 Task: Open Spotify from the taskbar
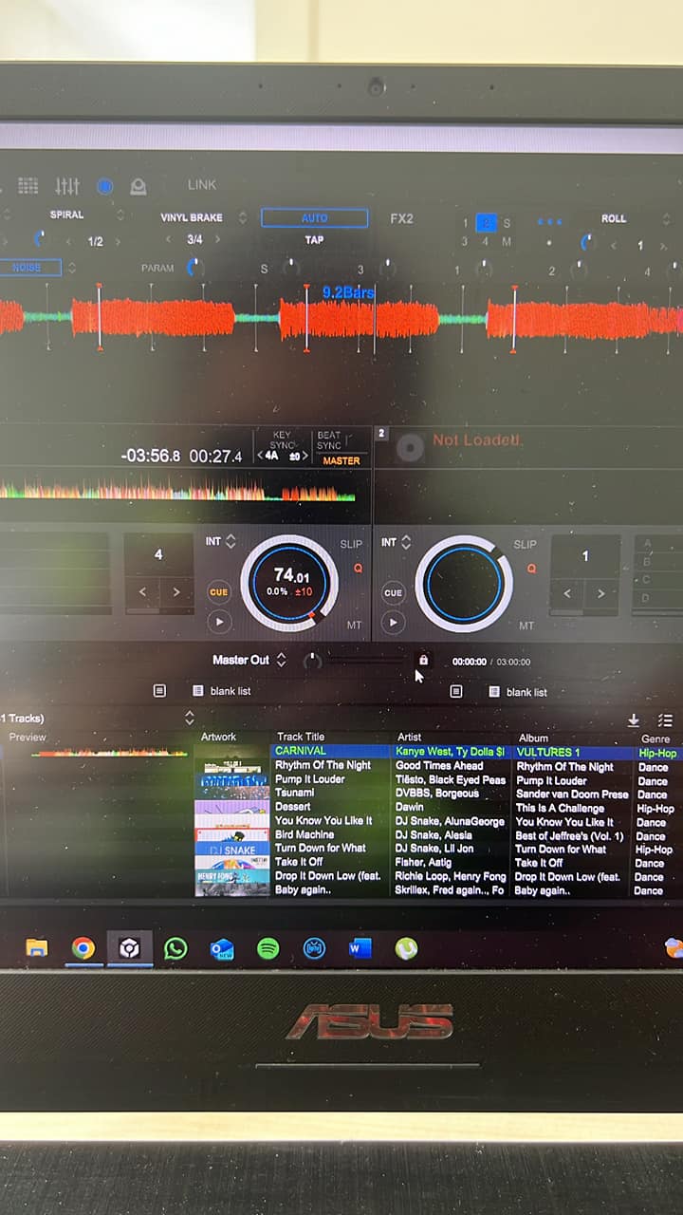[x=268, y=948]
